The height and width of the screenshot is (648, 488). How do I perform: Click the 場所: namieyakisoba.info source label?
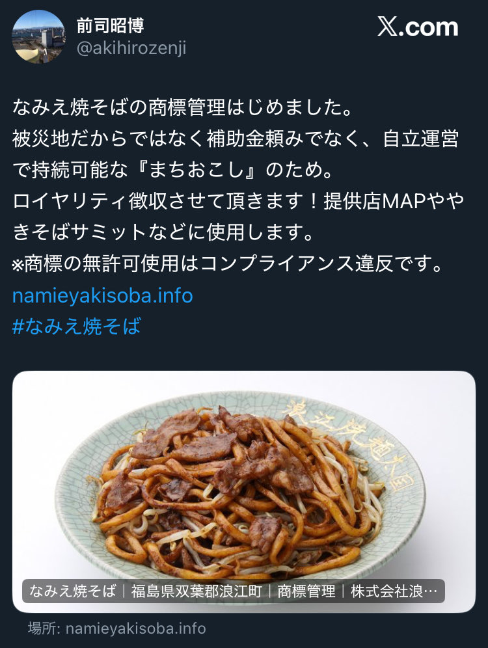pos(117,628)
